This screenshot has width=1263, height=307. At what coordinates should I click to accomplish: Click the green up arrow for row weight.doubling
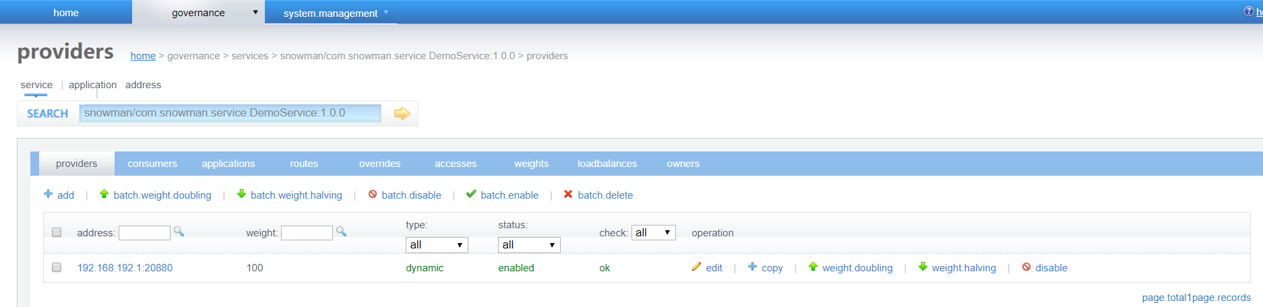click(x=813, y=267)
